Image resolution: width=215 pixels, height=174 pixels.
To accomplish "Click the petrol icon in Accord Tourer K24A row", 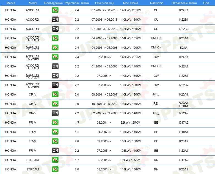I will click(x=55, y=48).
